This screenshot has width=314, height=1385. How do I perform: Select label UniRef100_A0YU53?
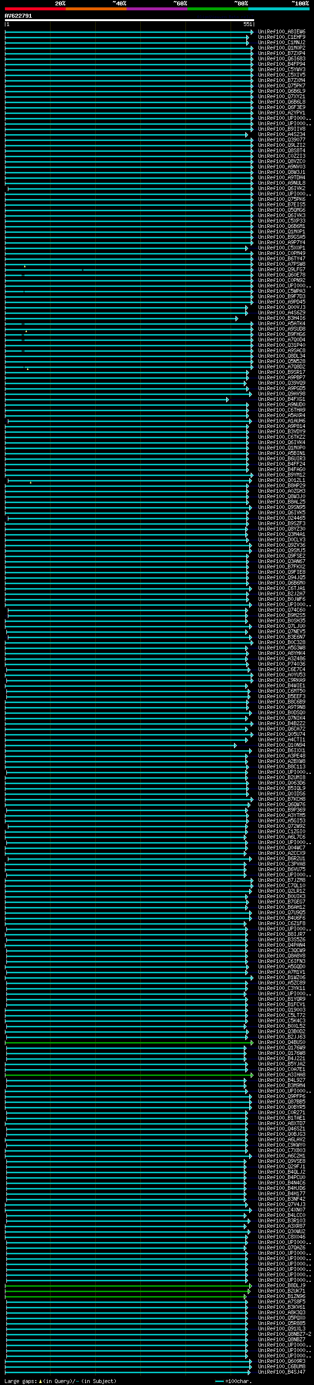pos(281,674)
